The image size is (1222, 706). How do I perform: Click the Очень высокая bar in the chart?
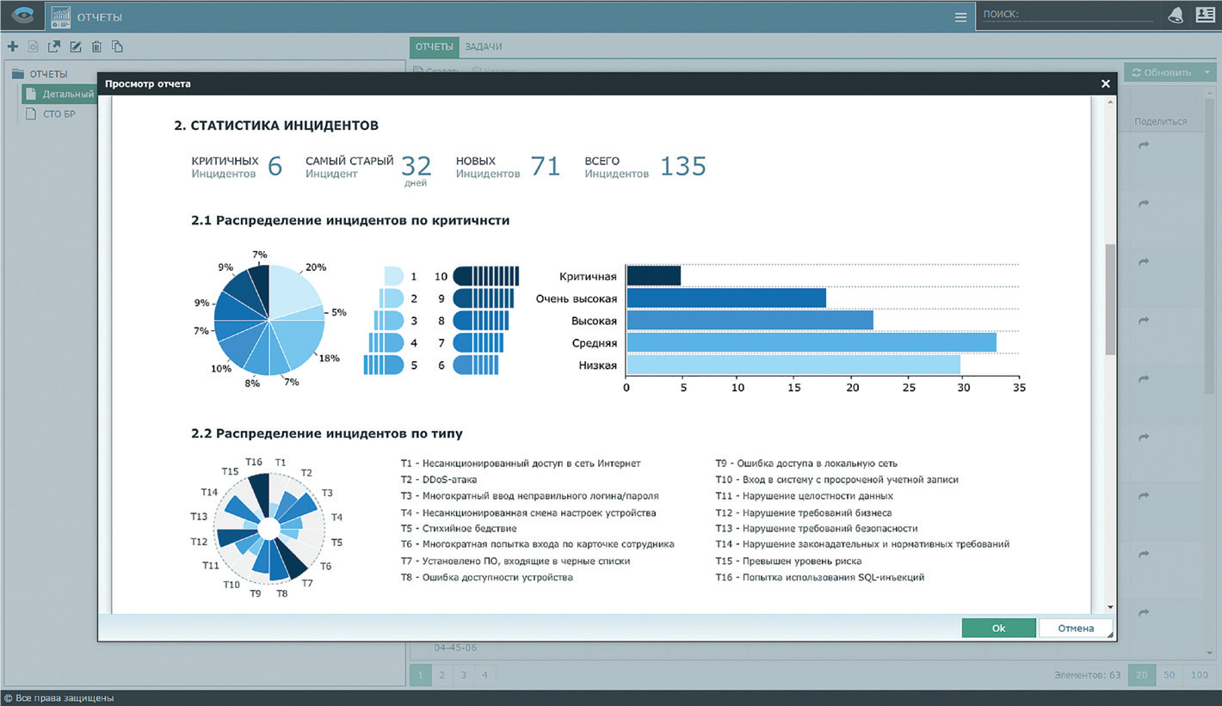725,298
